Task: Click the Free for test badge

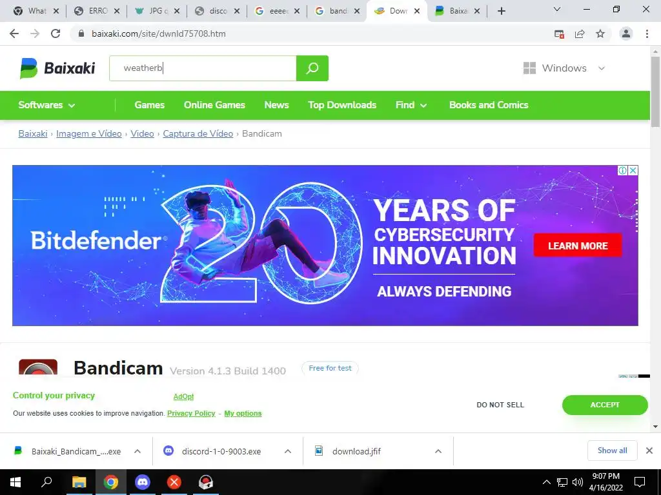Action: click(x=330, y=368)
